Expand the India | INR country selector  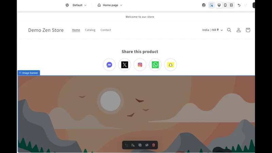pos(212,30)
